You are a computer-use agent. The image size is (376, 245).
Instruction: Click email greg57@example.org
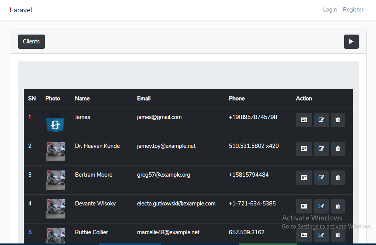tap(163, 175)
